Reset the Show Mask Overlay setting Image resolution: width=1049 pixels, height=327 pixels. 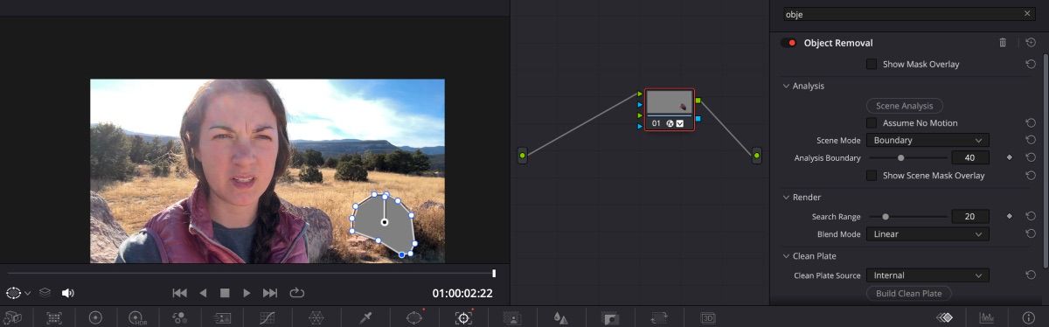(x=1031, y=64)
